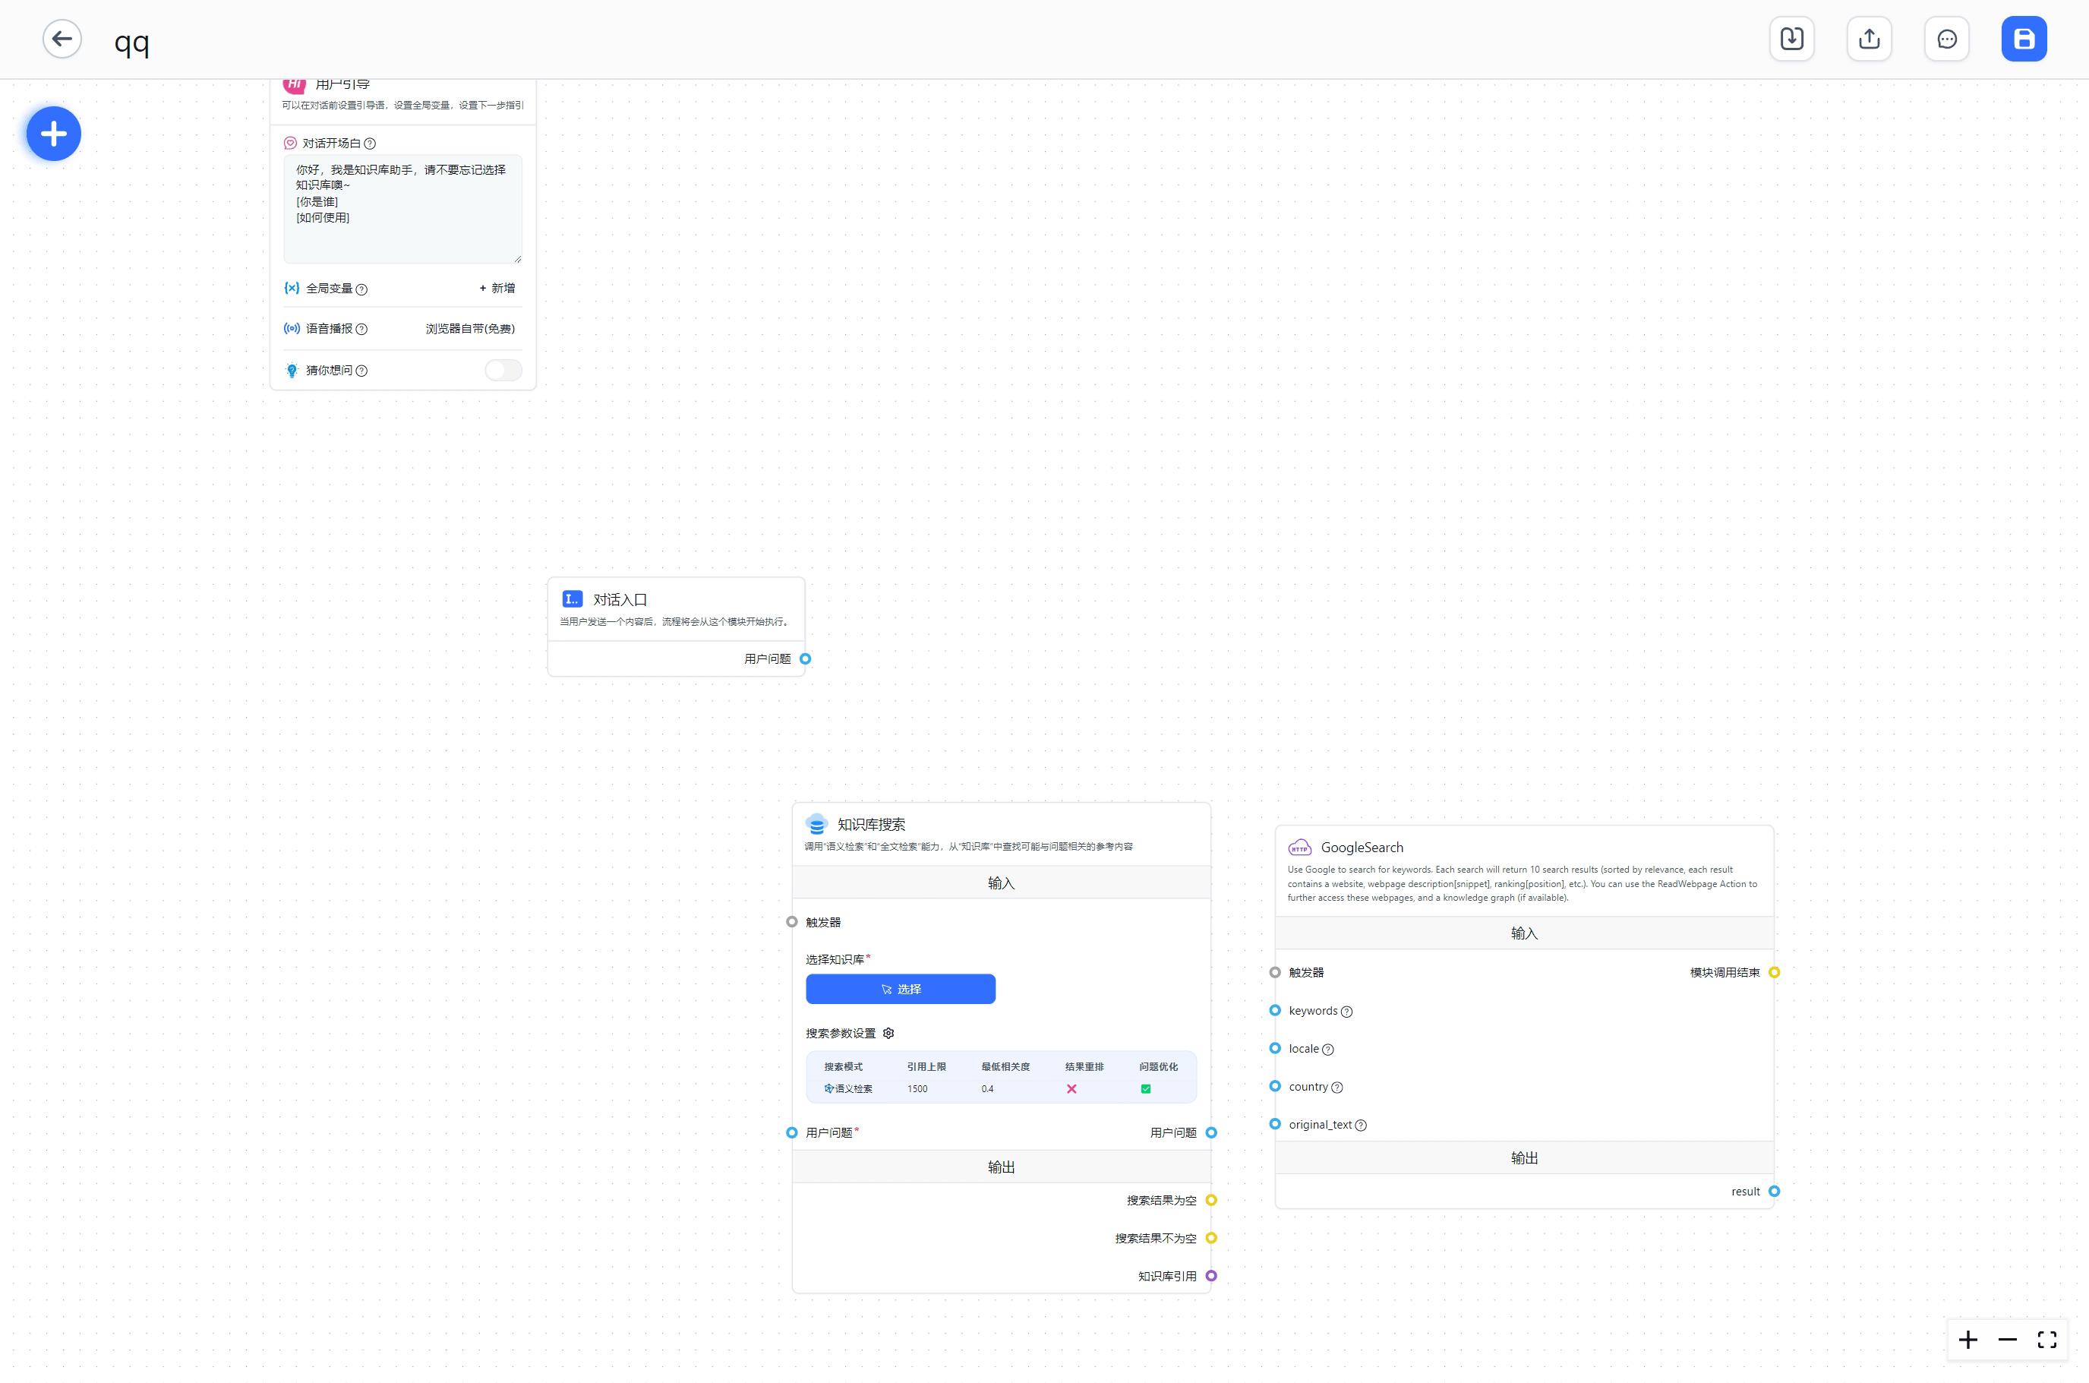
Task: Click the back arrow button
Action: [x=62, y=39]
